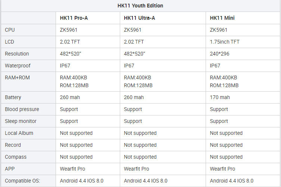Screen dimensions: 281x187
Task: Click the 240*296 resolution cell
Action: point(220,54)
